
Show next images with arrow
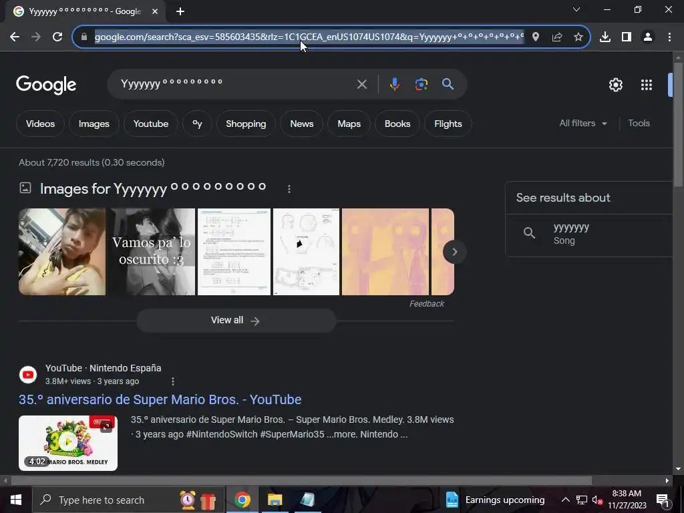(x=454, y=252)
